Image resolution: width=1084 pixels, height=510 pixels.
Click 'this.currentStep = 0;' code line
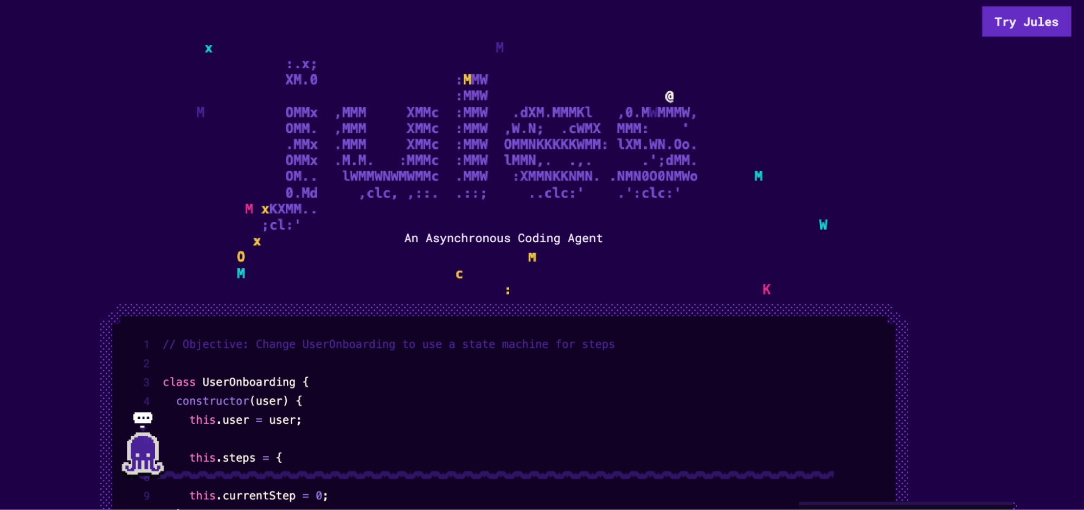click(x=259, y=496)
